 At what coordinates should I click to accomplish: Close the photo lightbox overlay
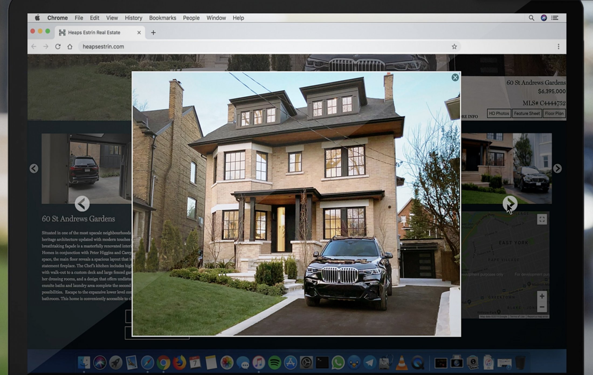tap(455, 78)
